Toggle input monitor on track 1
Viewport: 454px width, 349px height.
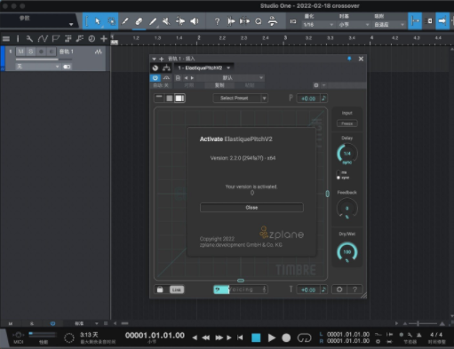(x=52, y=52)
